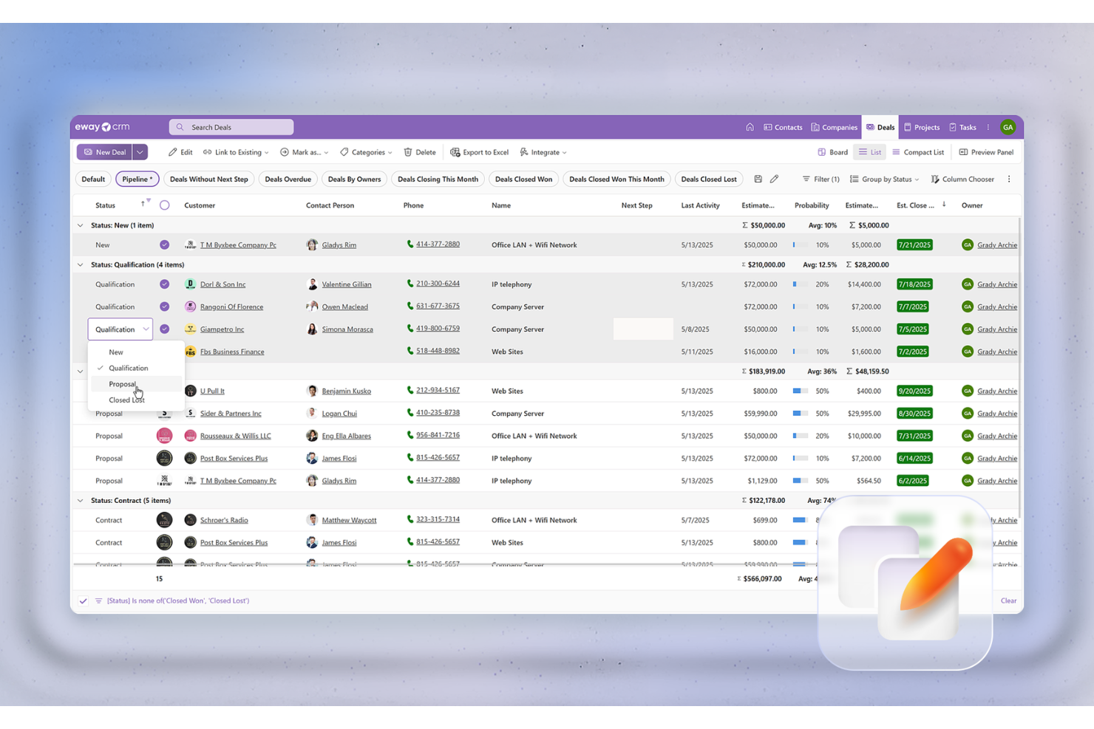
Task: Click Edit in the toolbar
Action: [180, 152]
